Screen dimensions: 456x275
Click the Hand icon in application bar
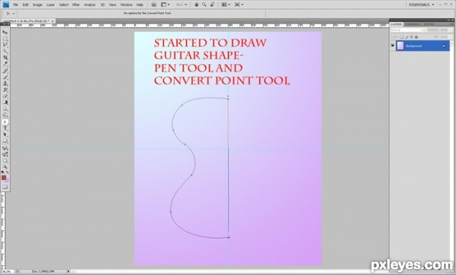click(x=197, y=5)
